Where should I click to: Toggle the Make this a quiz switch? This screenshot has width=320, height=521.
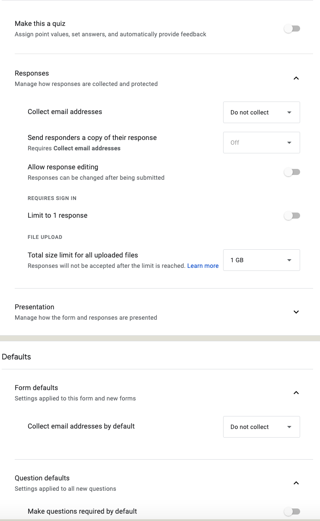point(292,29)
